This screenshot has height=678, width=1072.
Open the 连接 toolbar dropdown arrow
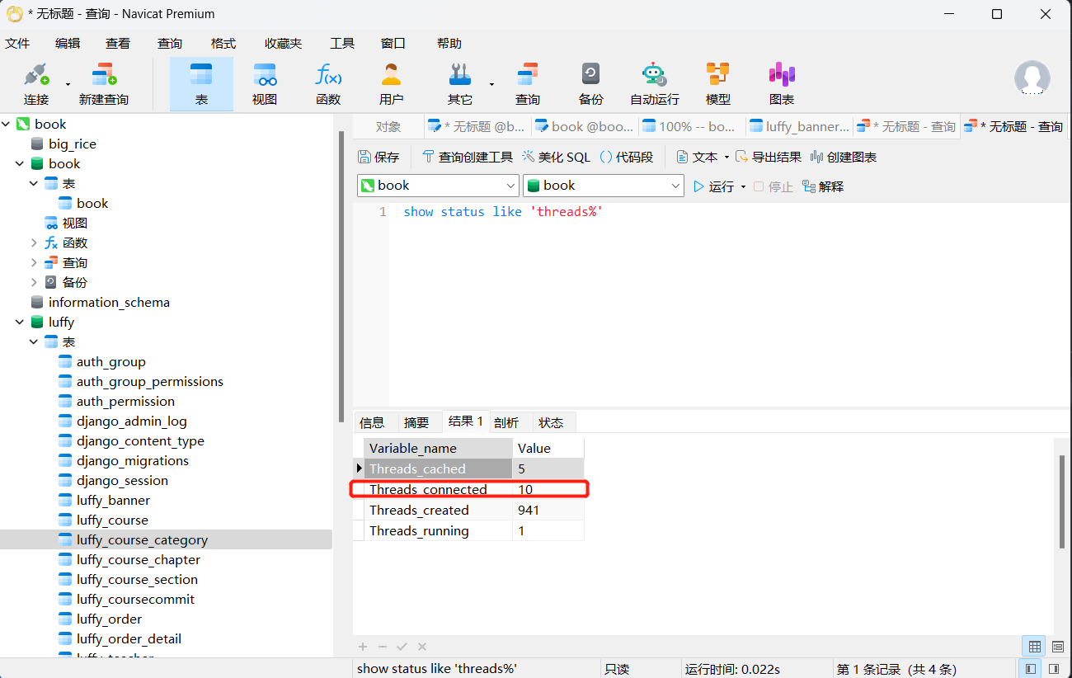click(68, 84)
